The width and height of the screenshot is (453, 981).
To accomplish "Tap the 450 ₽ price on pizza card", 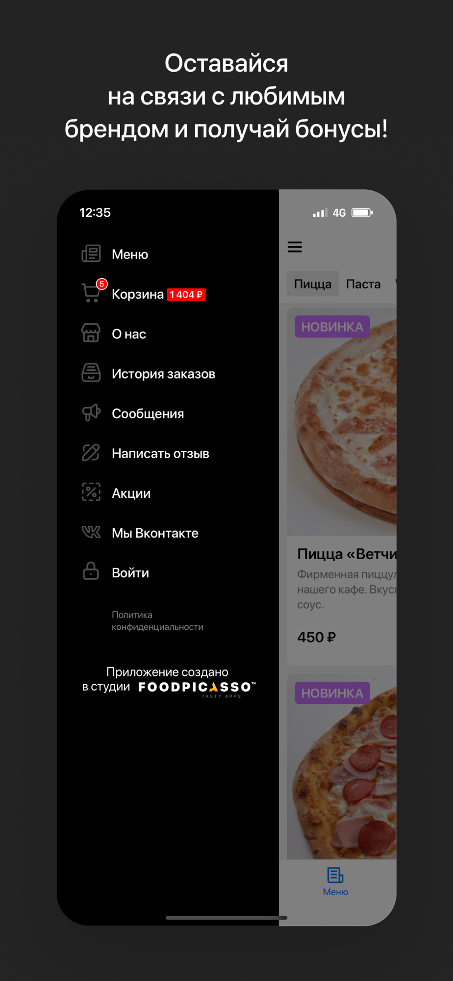I will pyautogui.click(x=316, y=637).
